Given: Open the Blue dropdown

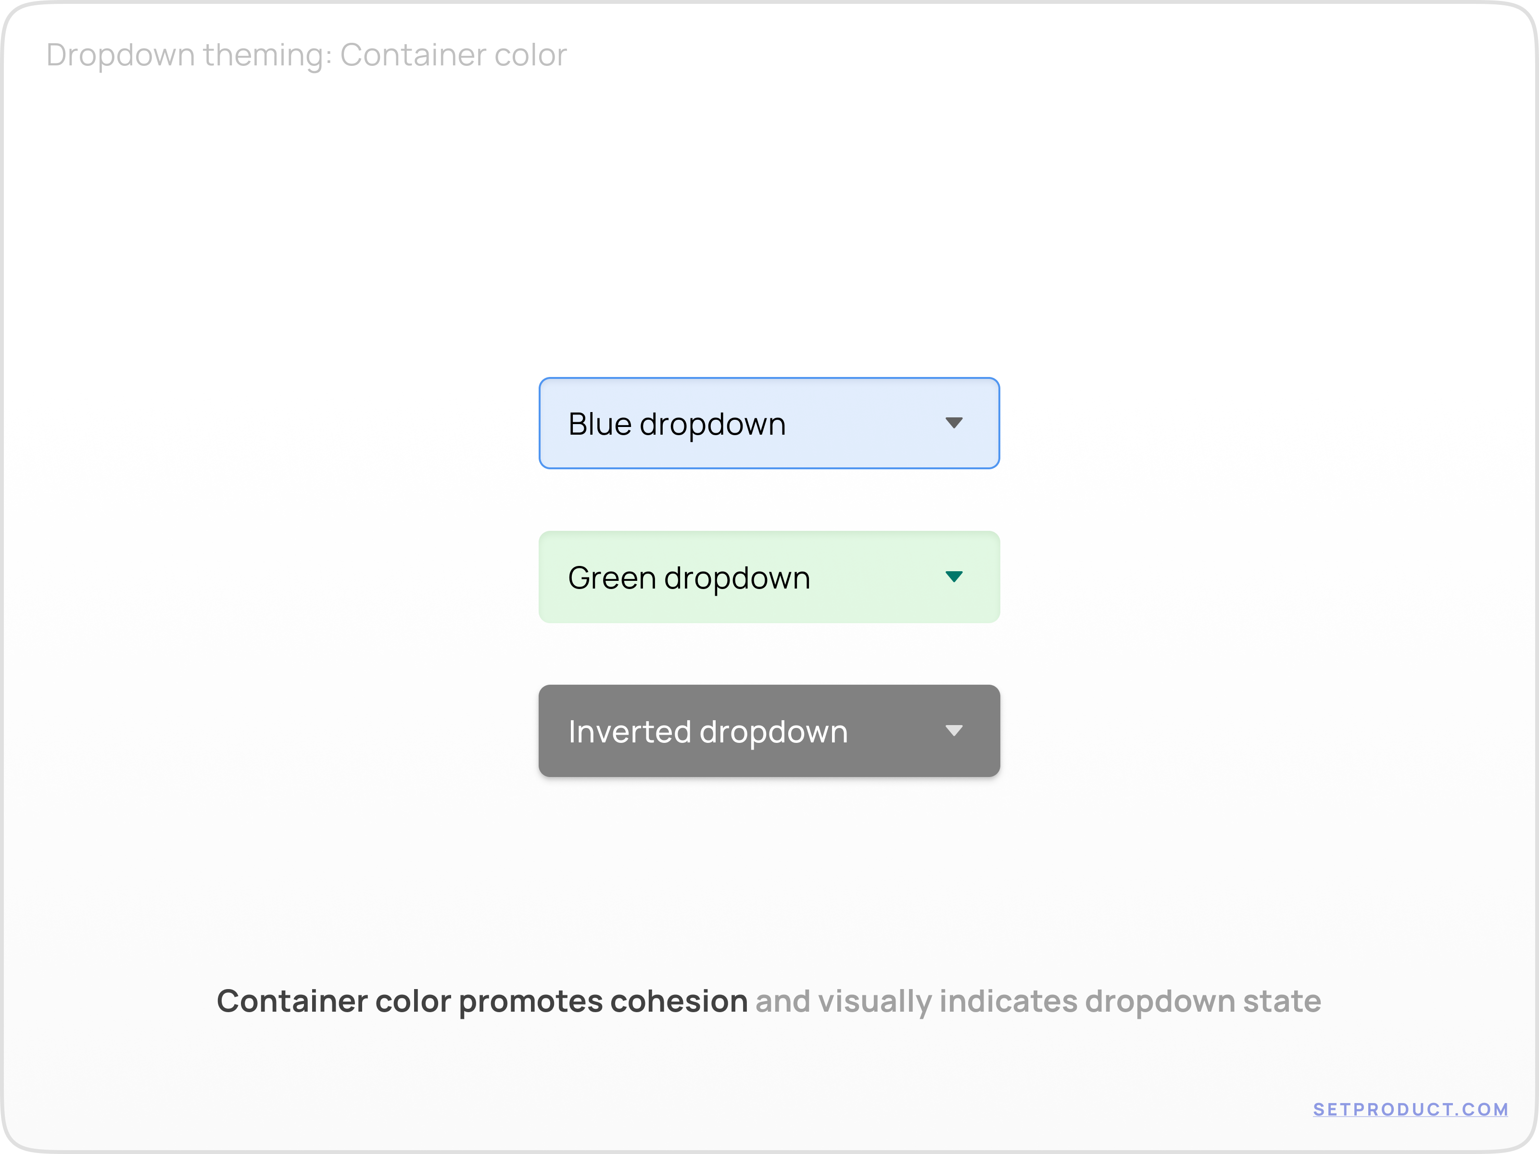Looking at the screenshot, I should (x=769, y=423).
